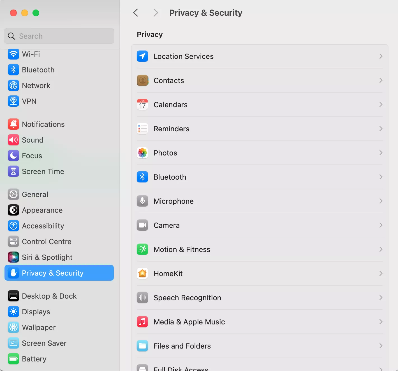Switch to Desktop & Dock settings
Screen dimensions: 398x371
coord(49,296)
